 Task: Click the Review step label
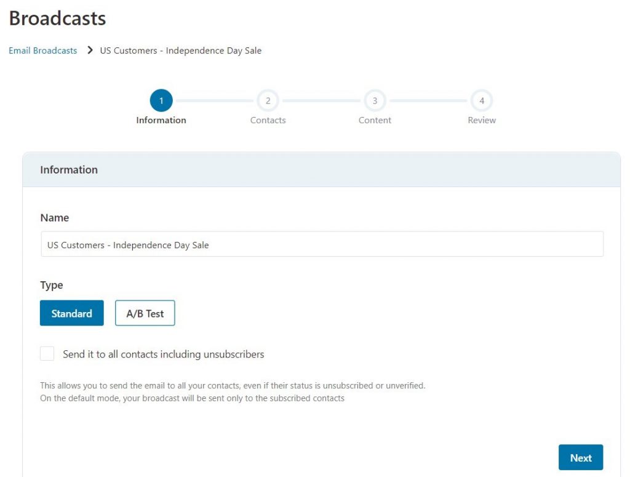482,120
